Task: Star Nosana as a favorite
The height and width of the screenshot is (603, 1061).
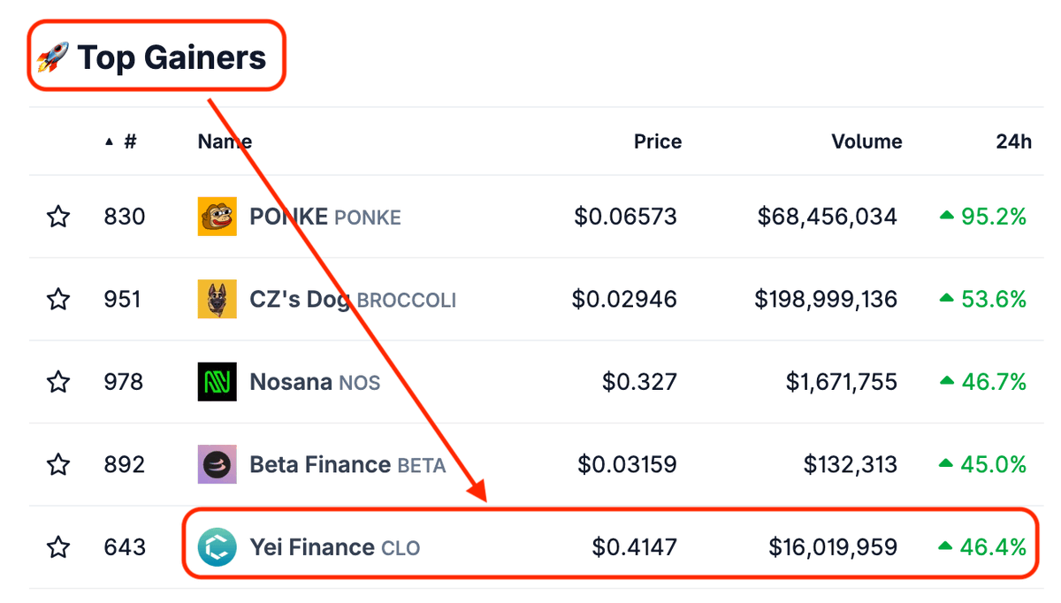Action: pyautogui.click(x=58, y=382)
